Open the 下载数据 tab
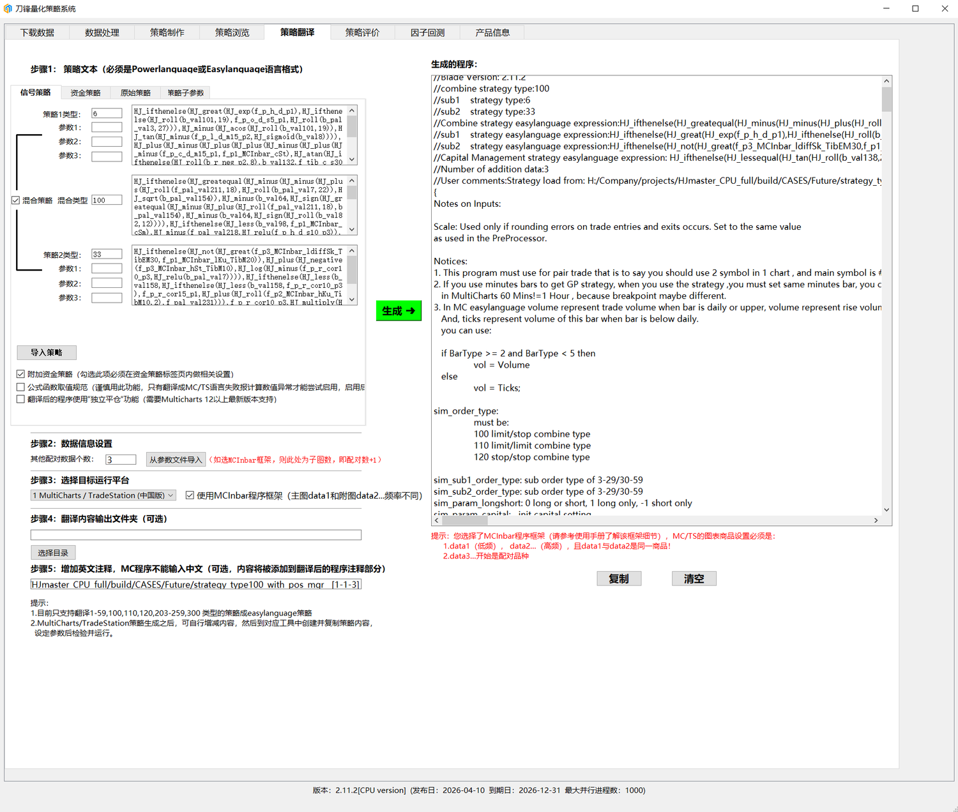This screenshot has height=812, width=958. (37, 33)
